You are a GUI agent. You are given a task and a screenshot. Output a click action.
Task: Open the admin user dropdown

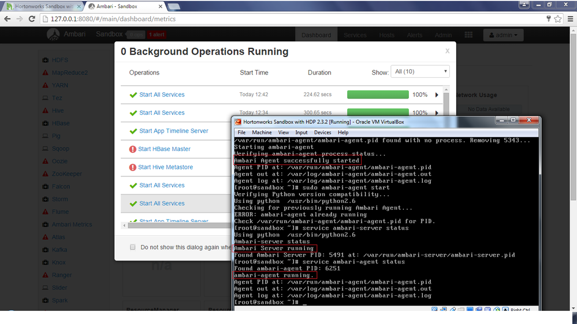pyautogui.click(x=503, y=35)
